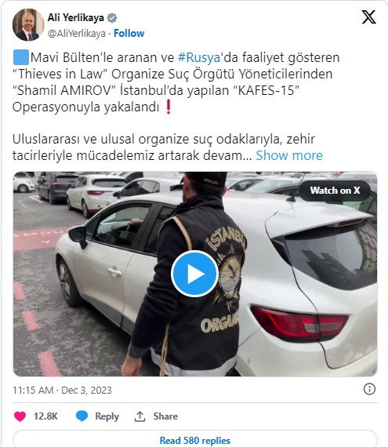Click the reply speech bubble icon
The image size is (388, 447).
tap(82, 416)
